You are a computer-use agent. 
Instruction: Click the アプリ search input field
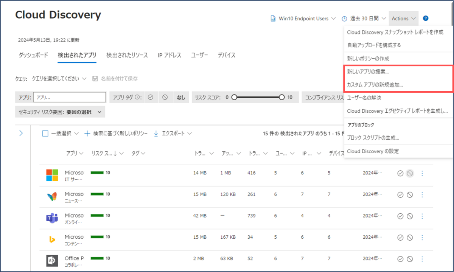tap(70, 97)
